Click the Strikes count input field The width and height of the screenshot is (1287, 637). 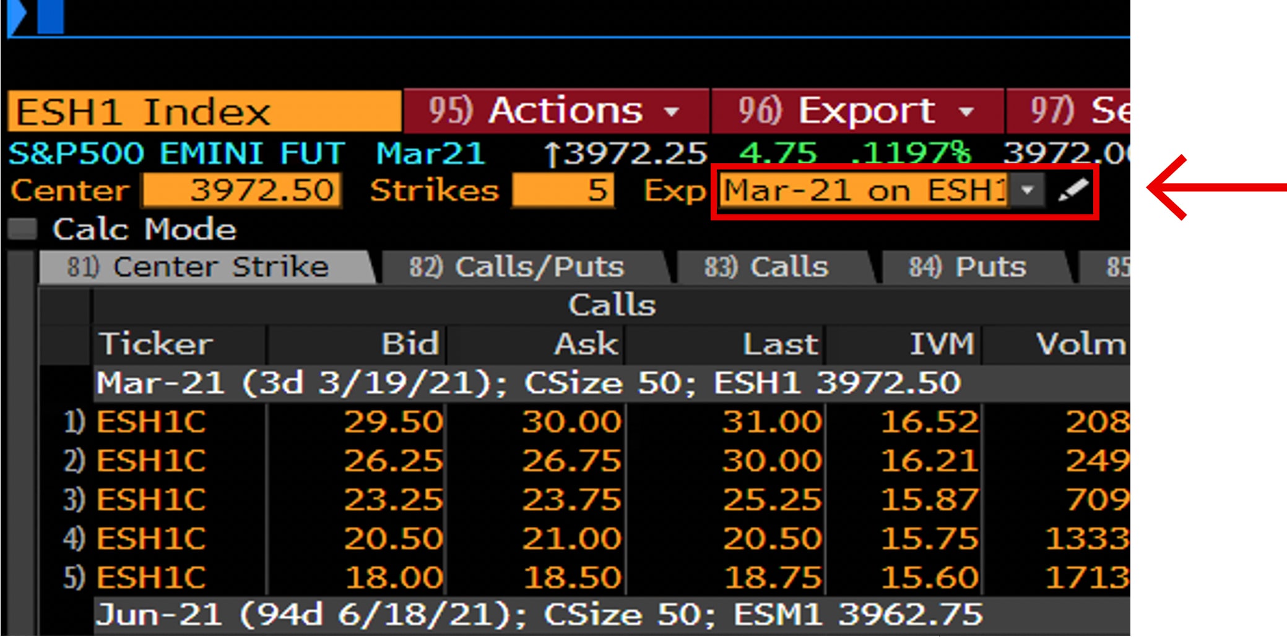(x=563, y=190)
